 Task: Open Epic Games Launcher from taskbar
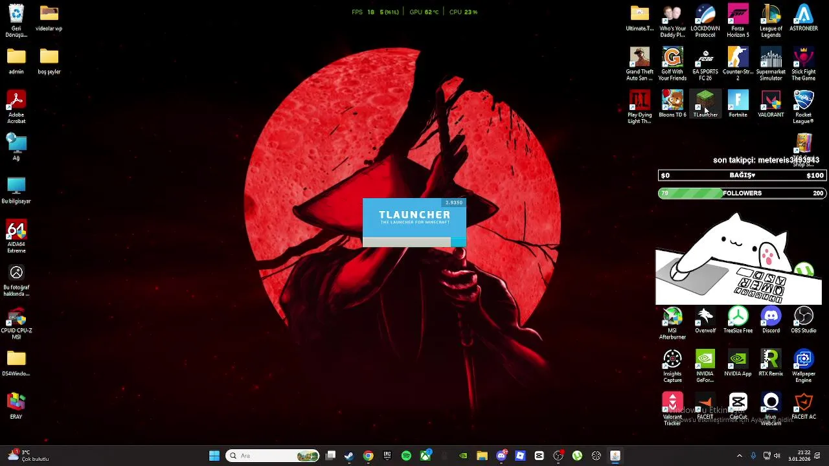387,456
